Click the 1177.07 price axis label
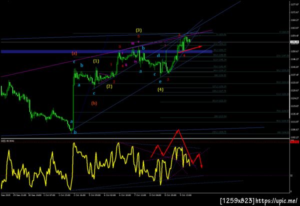300x206 pixels. (x=294, y=4)
